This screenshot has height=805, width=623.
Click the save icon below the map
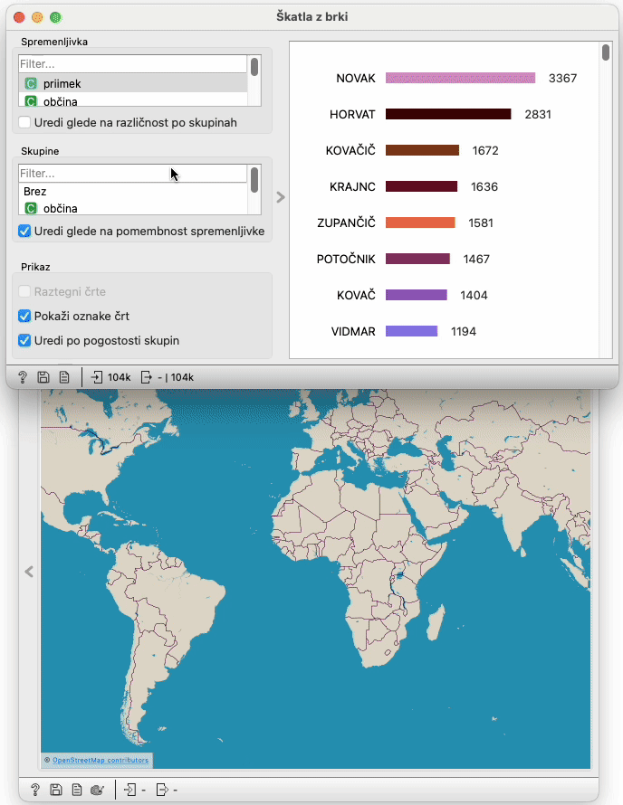tap(56, 790)
